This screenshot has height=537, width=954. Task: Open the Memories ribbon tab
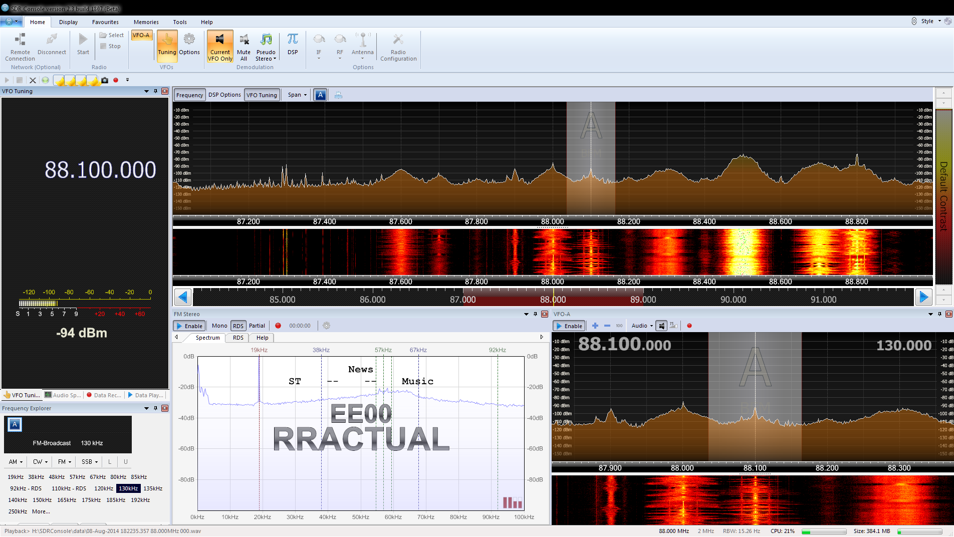[x=146, y=22]
